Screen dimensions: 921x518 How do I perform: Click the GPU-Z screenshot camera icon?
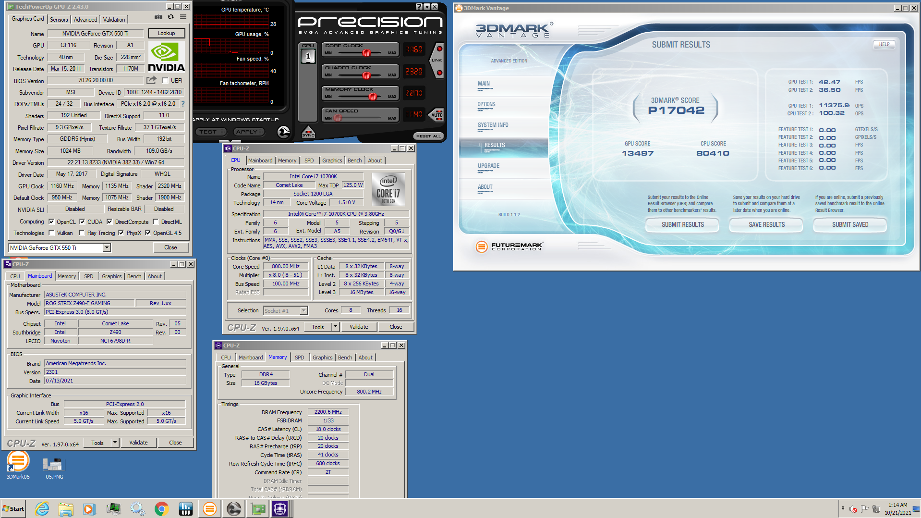[158, 17]
